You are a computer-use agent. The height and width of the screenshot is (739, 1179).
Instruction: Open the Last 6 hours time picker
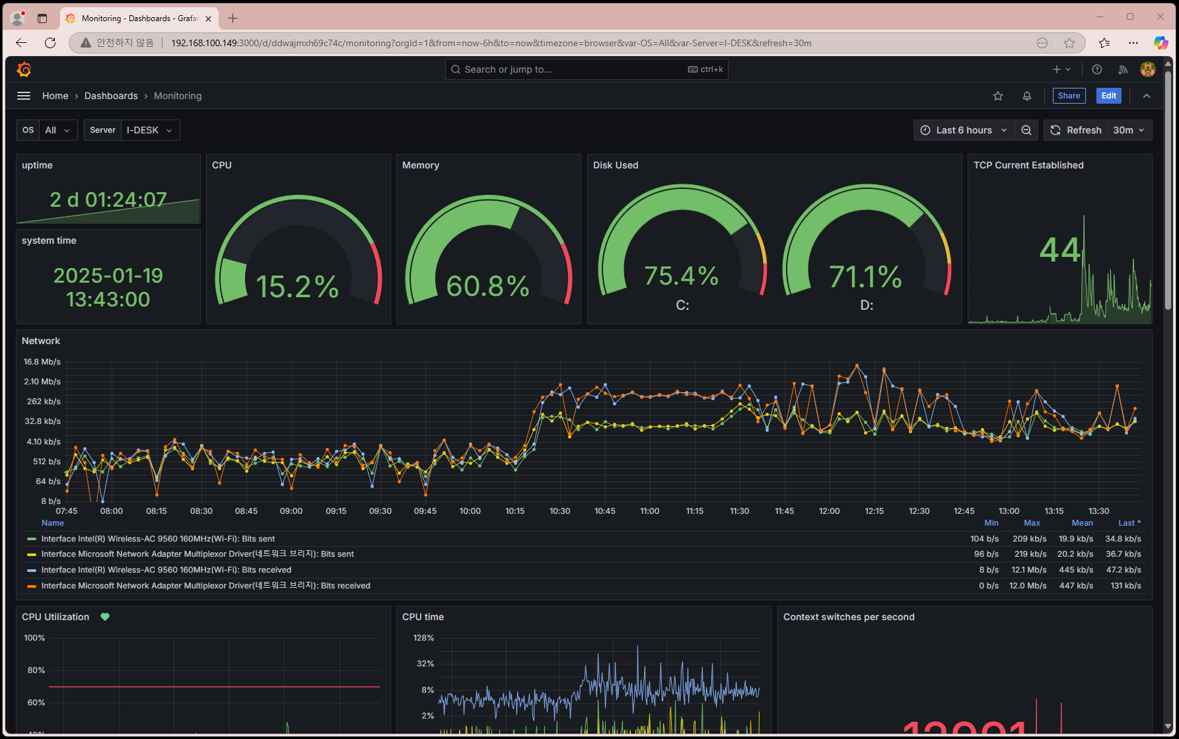click(964, 130)
